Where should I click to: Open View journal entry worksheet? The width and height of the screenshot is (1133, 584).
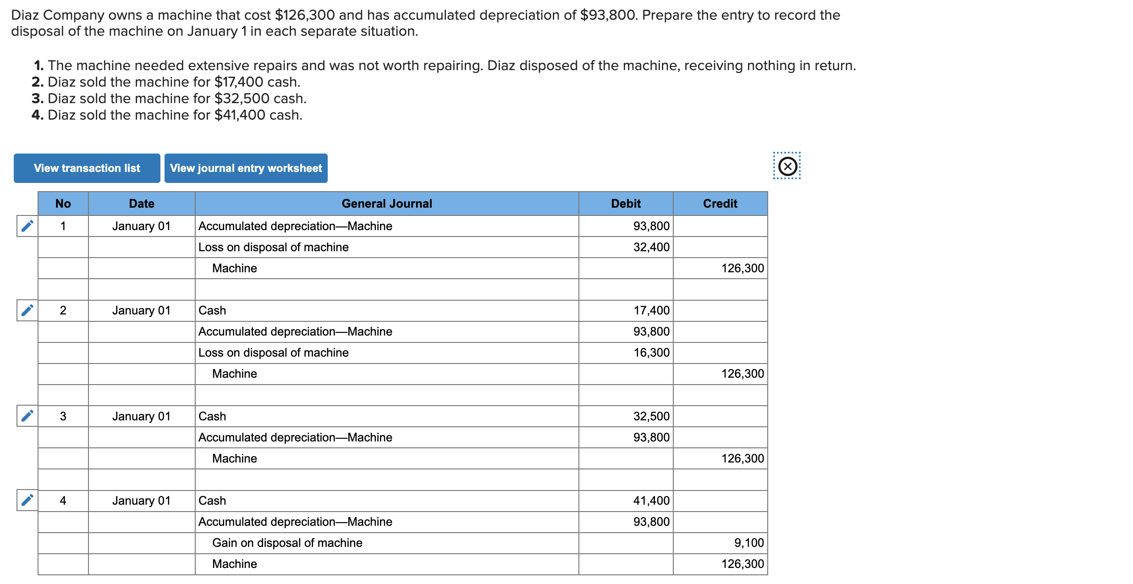(x=246, y=168)
